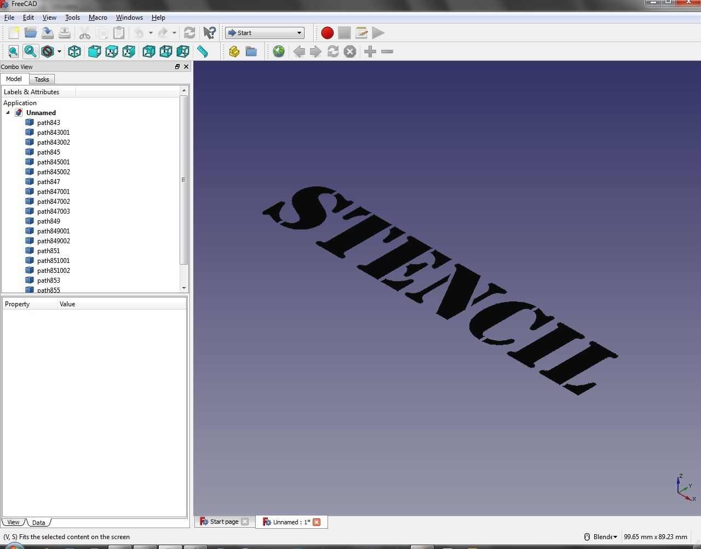Collapse the Unnamed document tree node

tap(8, 112)
